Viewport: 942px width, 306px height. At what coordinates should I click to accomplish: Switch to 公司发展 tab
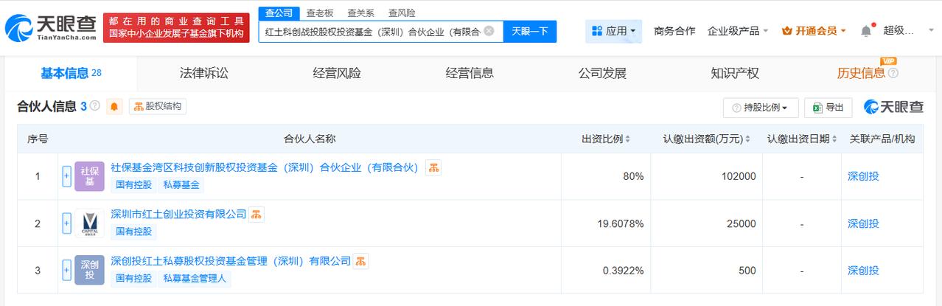(602, 73)
